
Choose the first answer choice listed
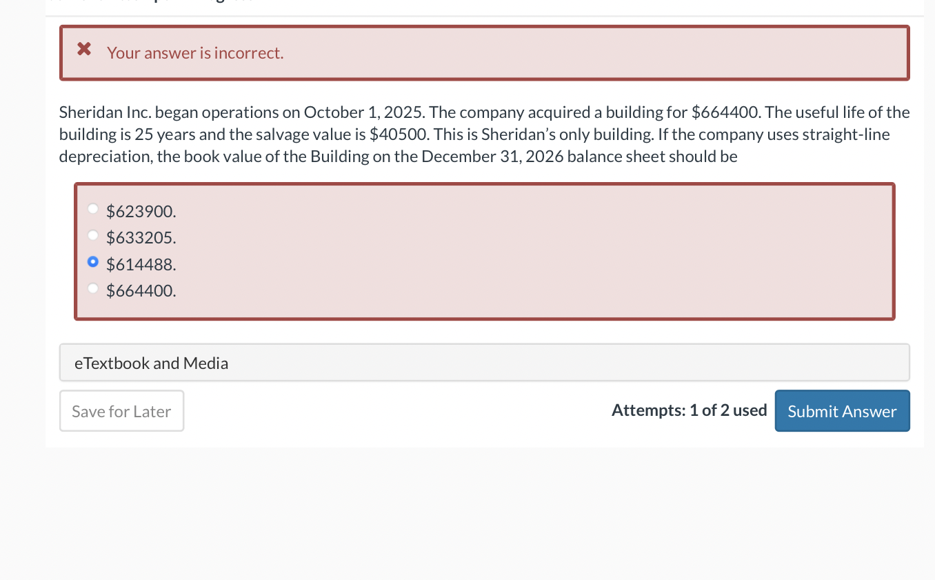[x=93, y=208]
